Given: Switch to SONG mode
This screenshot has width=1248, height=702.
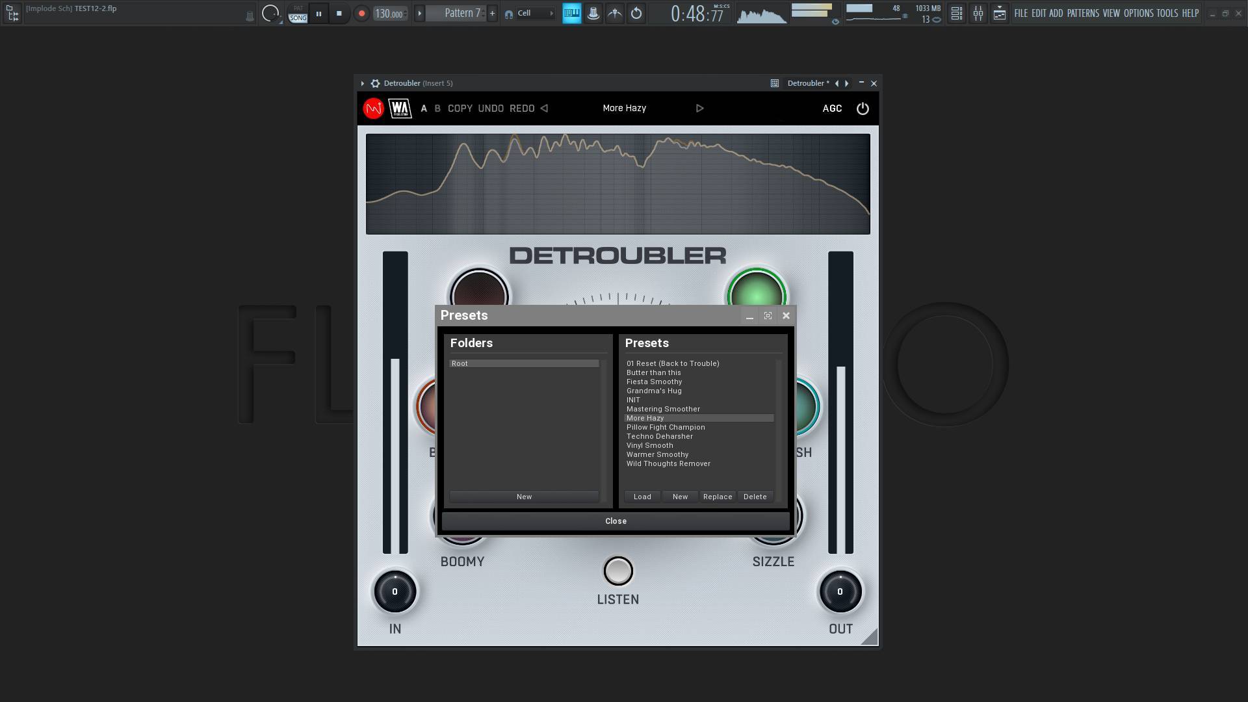Looking at the screenshot, I should 298,18.
